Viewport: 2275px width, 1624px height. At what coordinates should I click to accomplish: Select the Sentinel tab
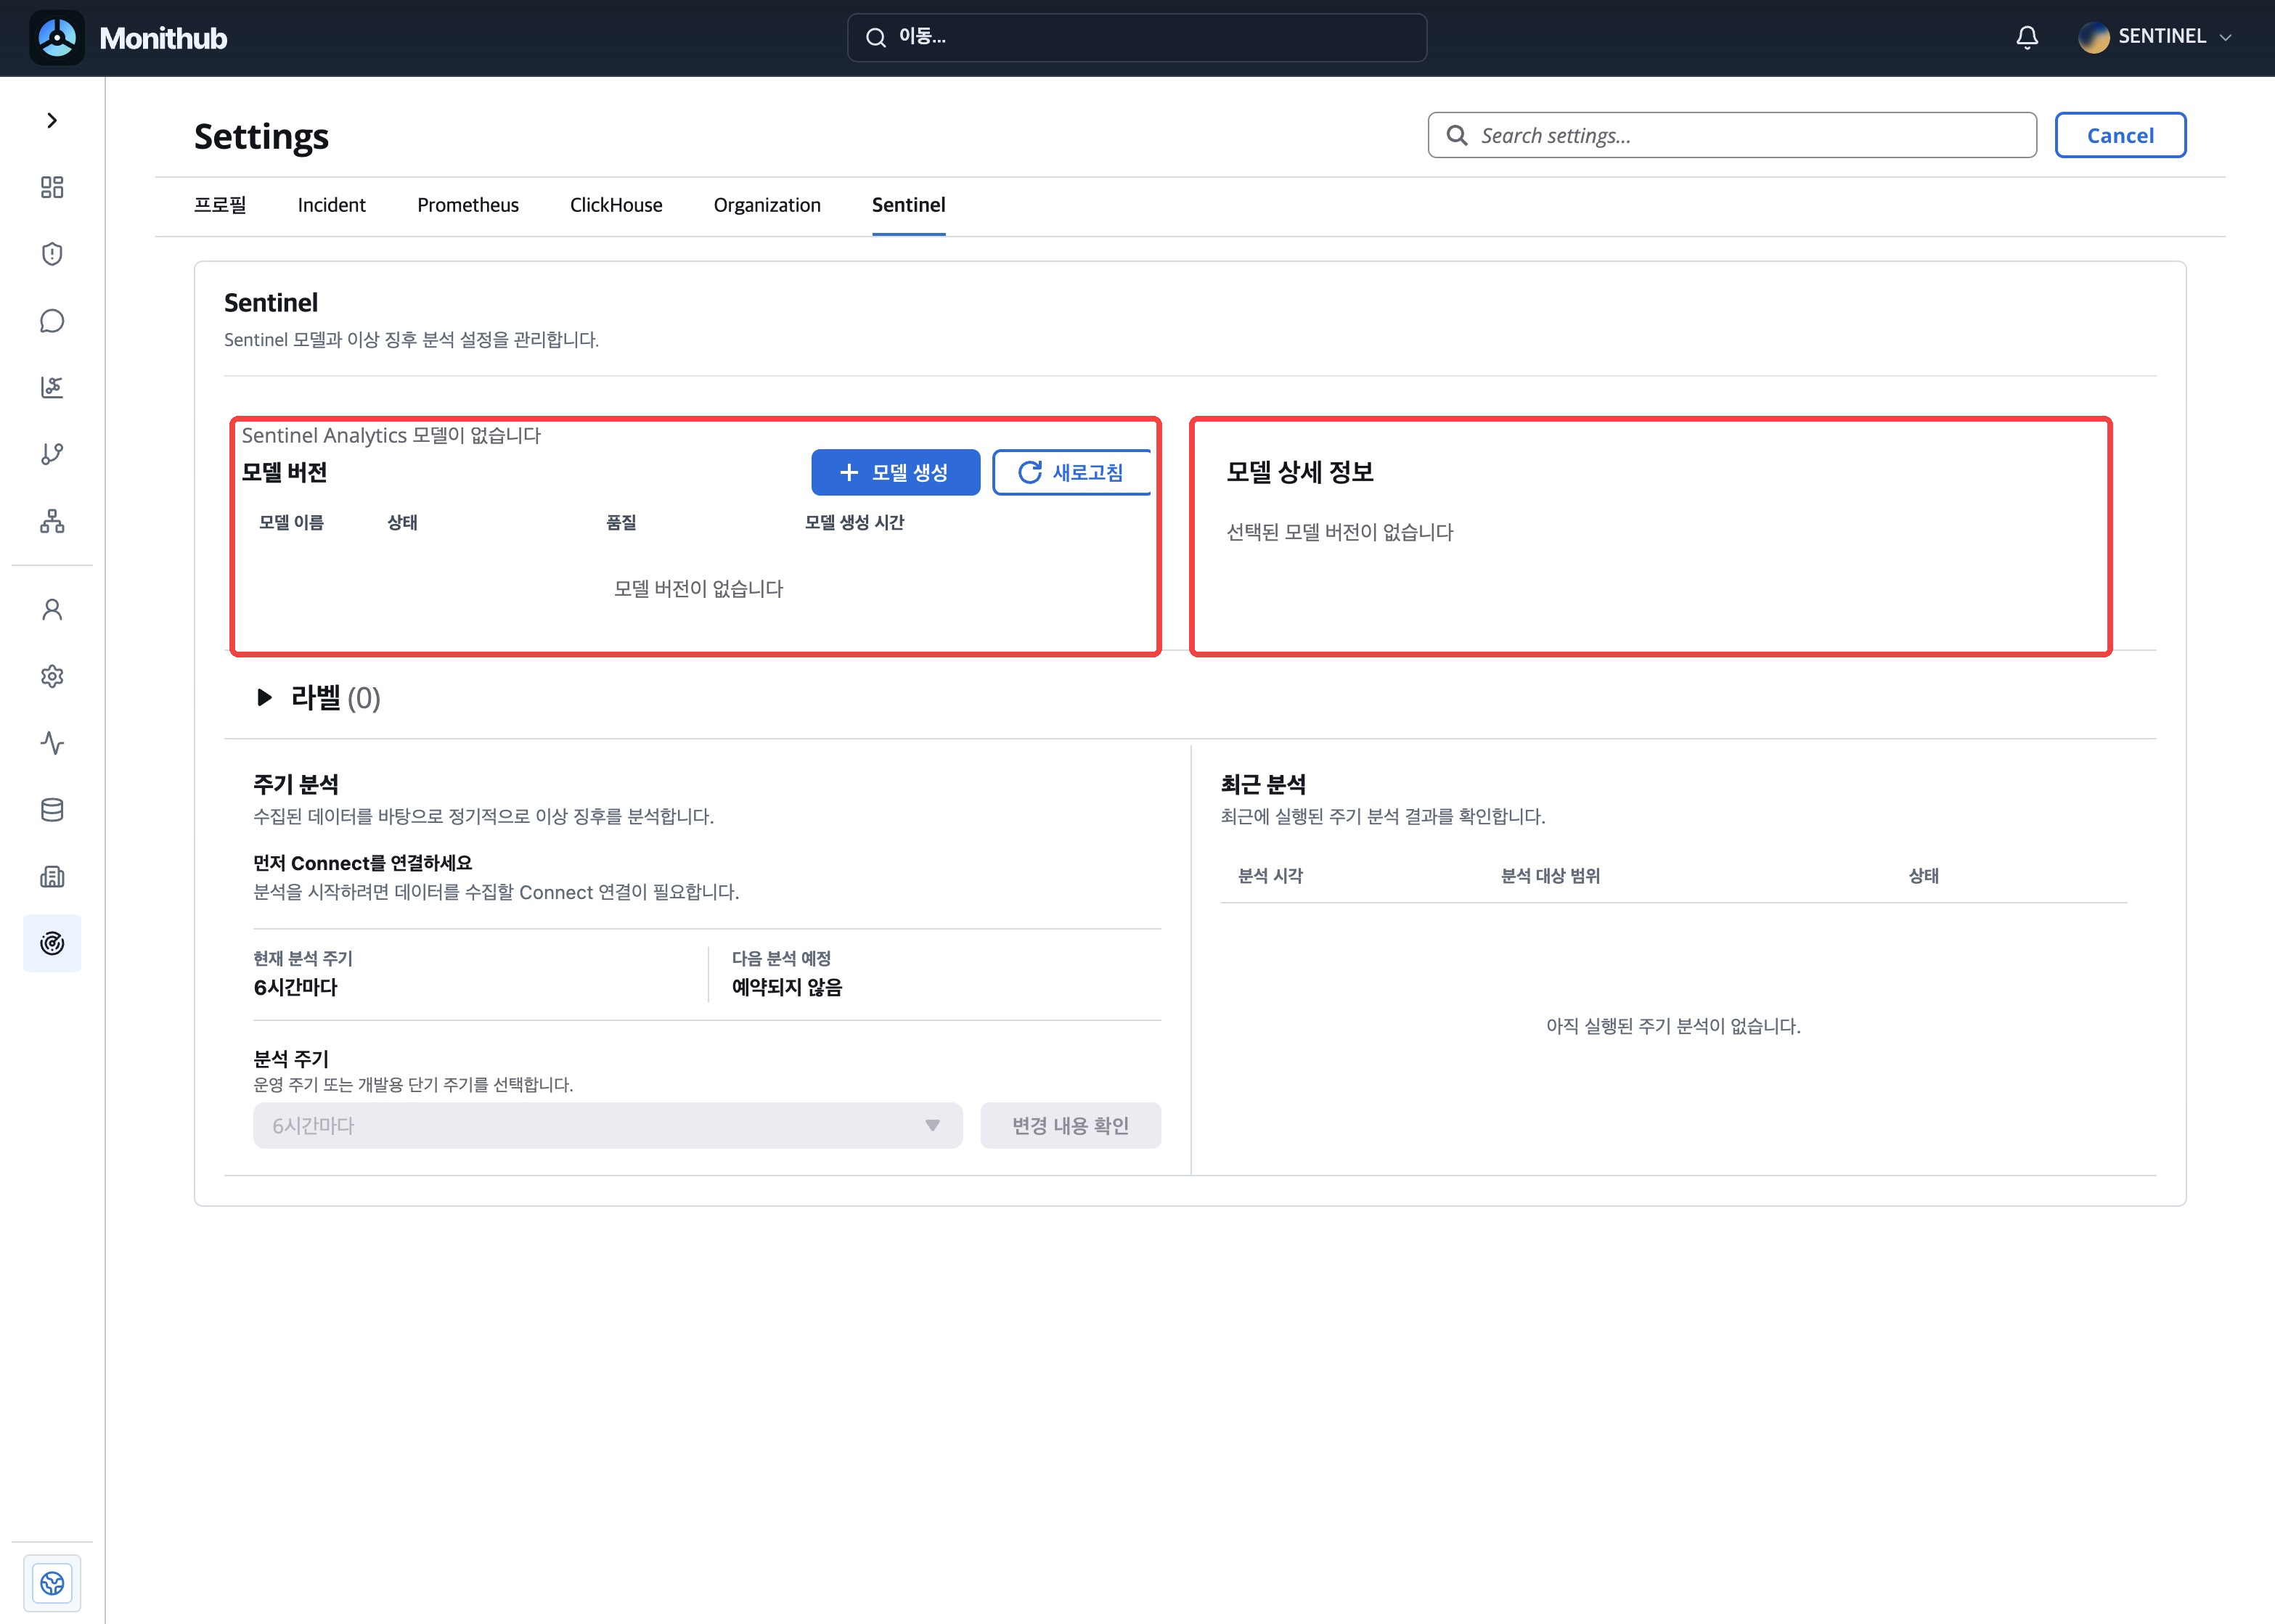pyautogui.click(x=908, y=205)
